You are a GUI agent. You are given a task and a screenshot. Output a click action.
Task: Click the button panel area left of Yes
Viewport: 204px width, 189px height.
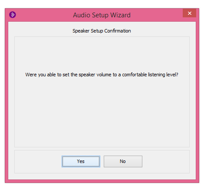pyautogui.click(x=38, y=162)
